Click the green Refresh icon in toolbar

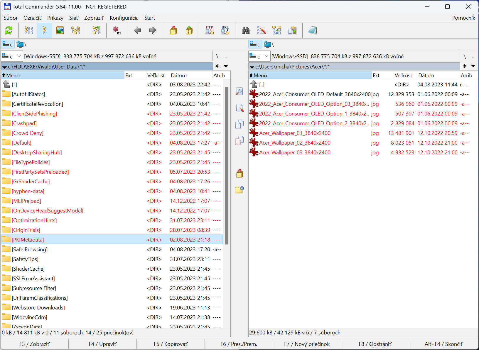click(x=9, y=30)
